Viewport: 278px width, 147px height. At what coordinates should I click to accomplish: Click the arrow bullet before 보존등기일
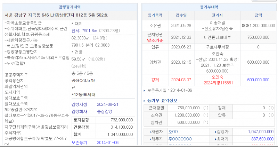pyautogui.click(x=145, y=91)
